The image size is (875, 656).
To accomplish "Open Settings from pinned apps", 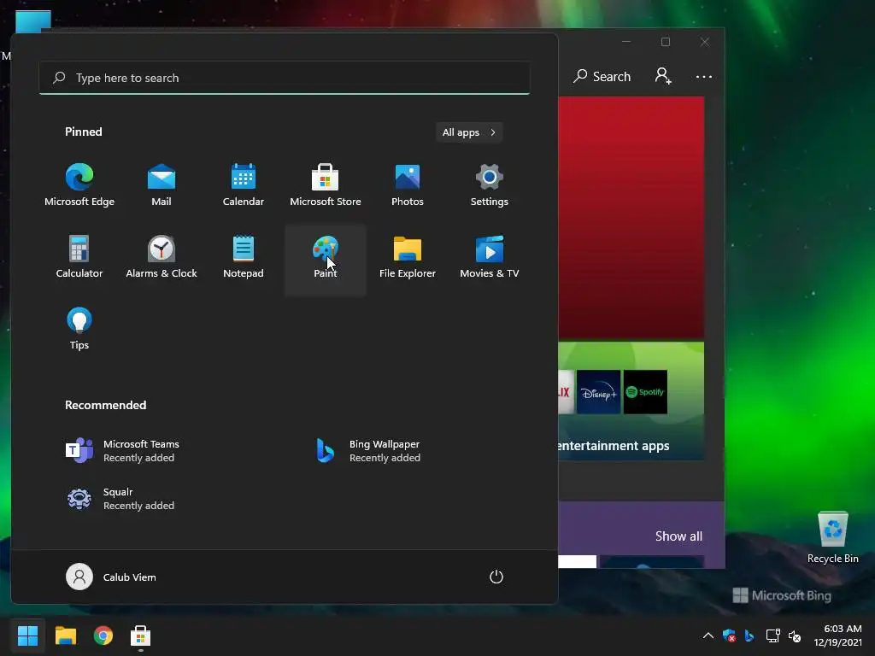I will tap(490, 186).
